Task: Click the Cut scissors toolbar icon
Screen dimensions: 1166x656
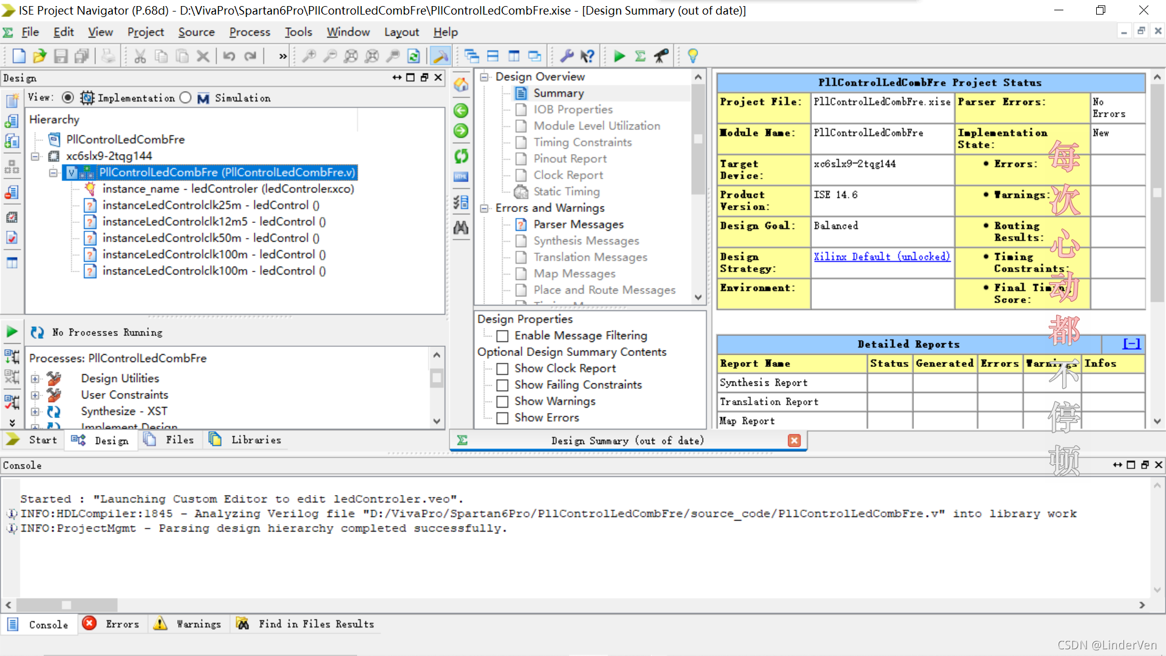Action: click(140, 56)
